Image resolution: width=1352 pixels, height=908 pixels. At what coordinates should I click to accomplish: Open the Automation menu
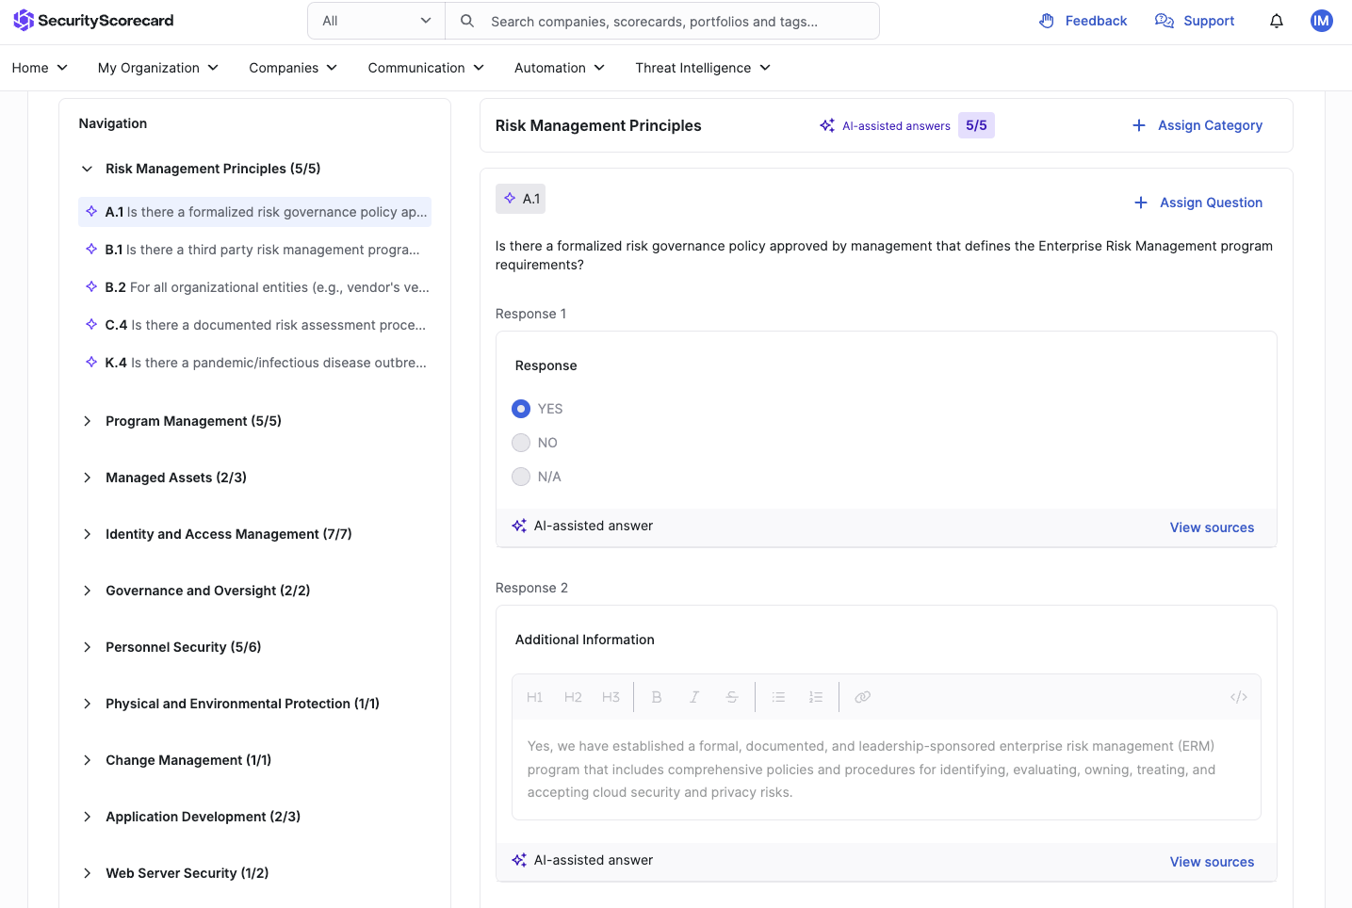pos(560,68)
